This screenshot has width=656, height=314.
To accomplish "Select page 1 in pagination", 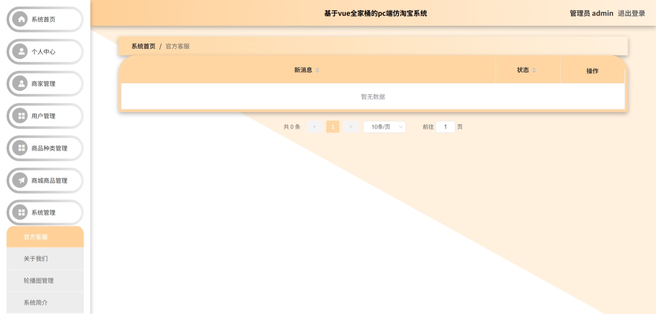I will coord(333,127).
